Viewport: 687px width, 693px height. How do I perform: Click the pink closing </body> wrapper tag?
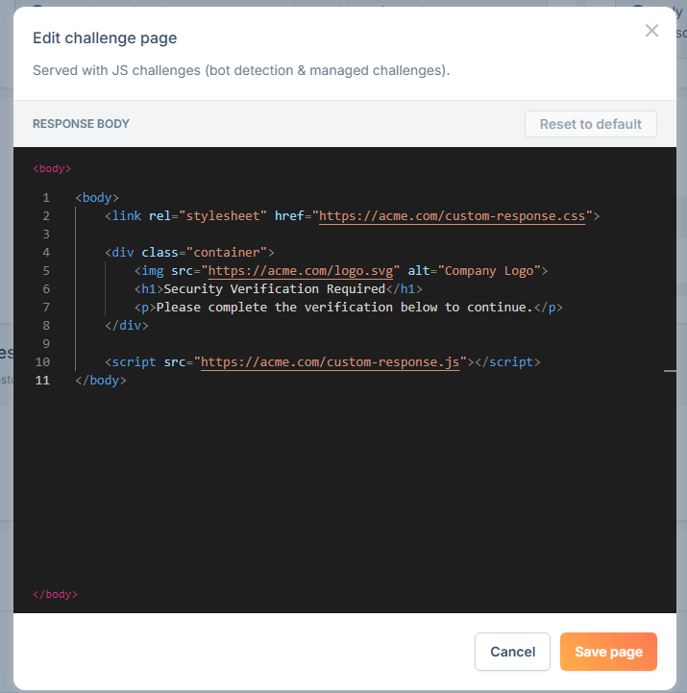click(x=55, y=594)
